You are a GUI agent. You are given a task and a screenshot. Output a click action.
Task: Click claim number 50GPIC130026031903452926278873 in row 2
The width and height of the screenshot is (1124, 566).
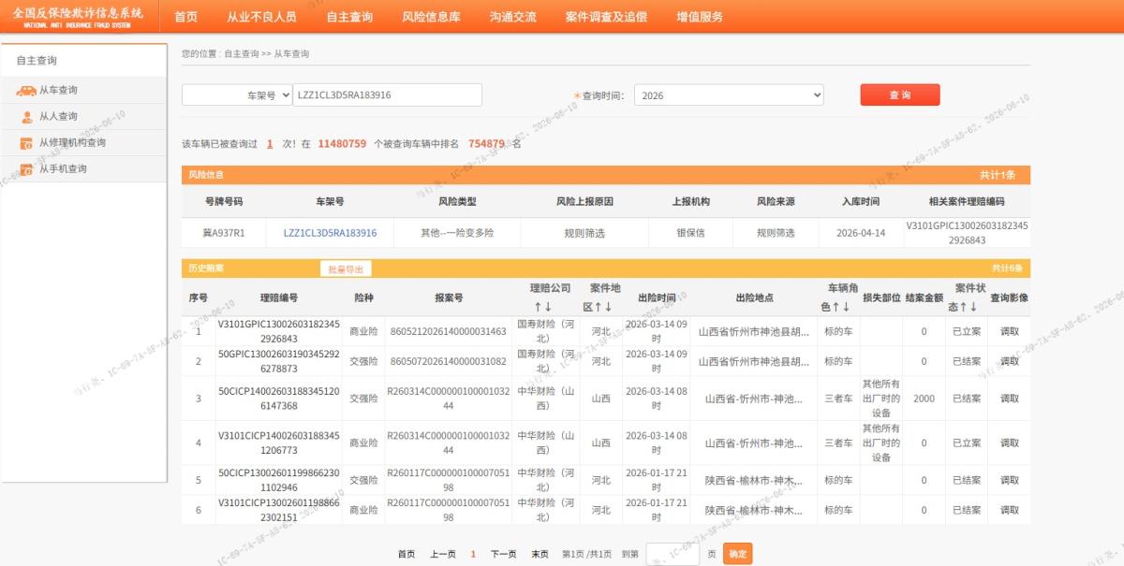click(x=279, y=361)
